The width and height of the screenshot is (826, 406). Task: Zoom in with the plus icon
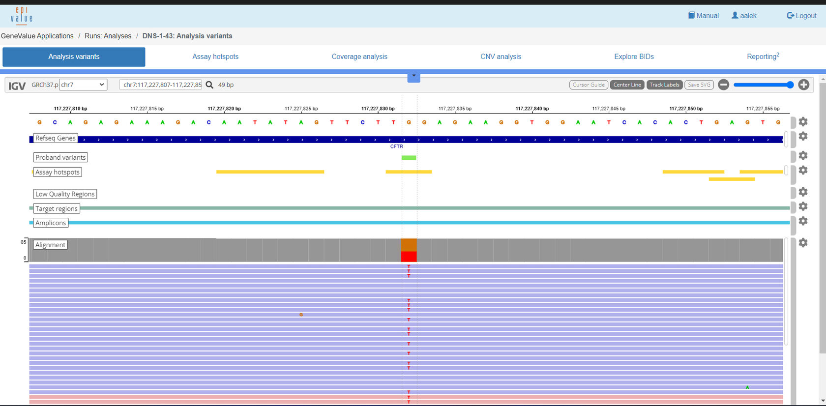[803, 85]
